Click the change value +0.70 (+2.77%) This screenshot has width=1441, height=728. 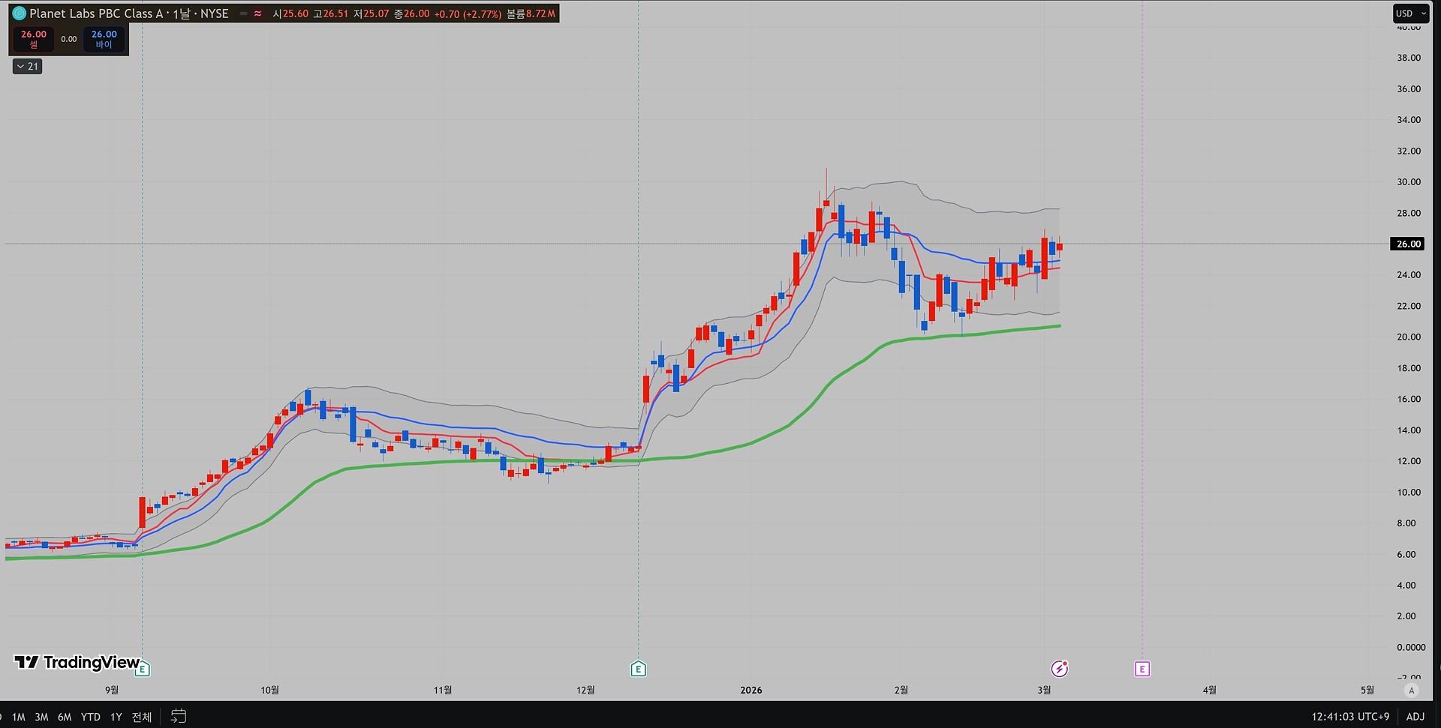coord(468,13)
